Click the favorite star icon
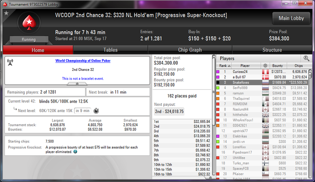Viewport: 315px width, 182px height. [6, 13]
